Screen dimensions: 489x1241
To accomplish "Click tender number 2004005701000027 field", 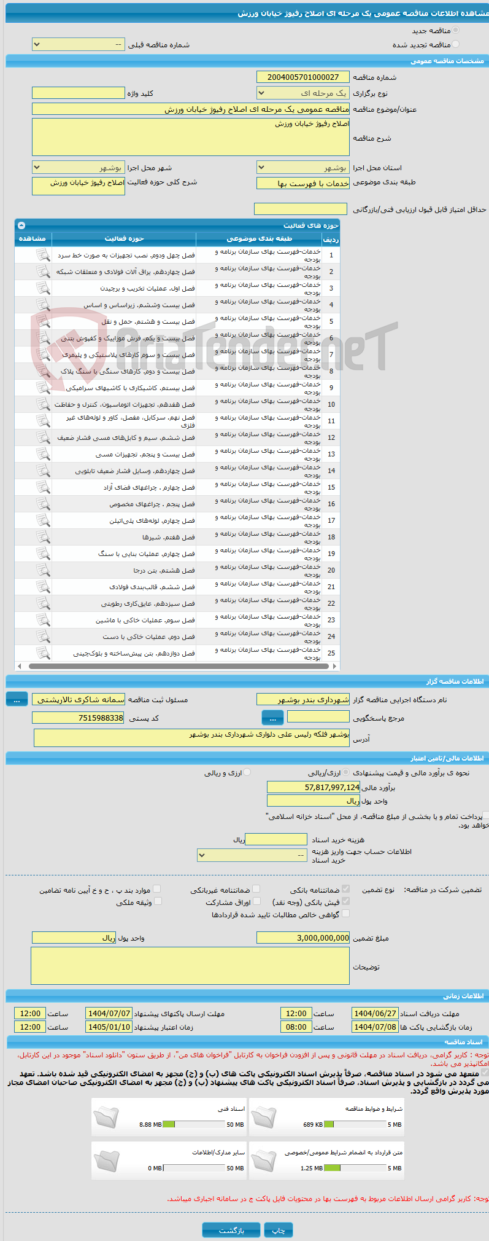I will point(303,77).
